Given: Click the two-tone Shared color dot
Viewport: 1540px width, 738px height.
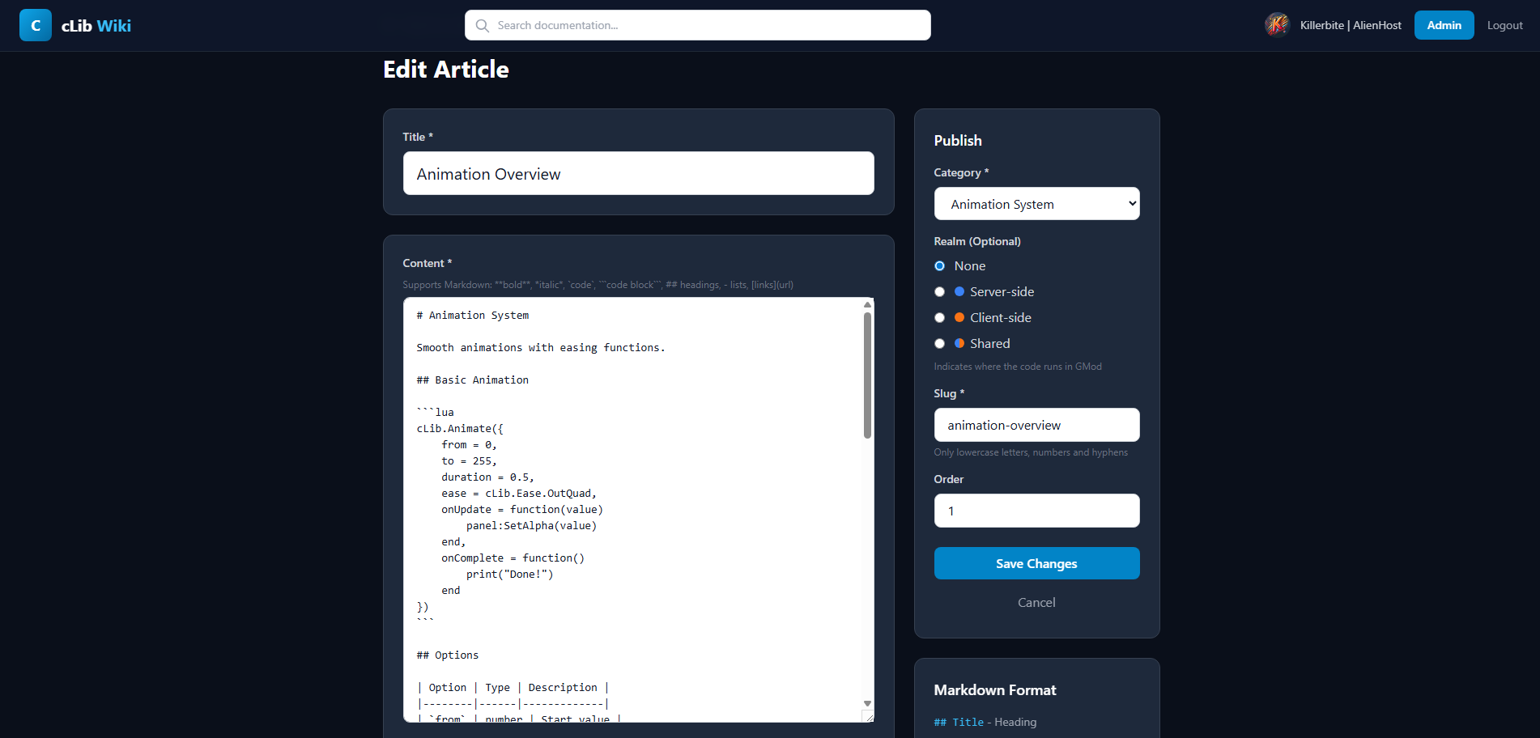Looking at the screenshot, I should pos(959,343).
